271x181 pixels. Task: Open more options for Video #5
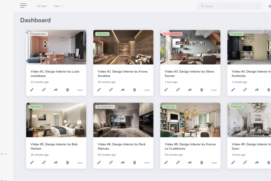pos(80,163)
